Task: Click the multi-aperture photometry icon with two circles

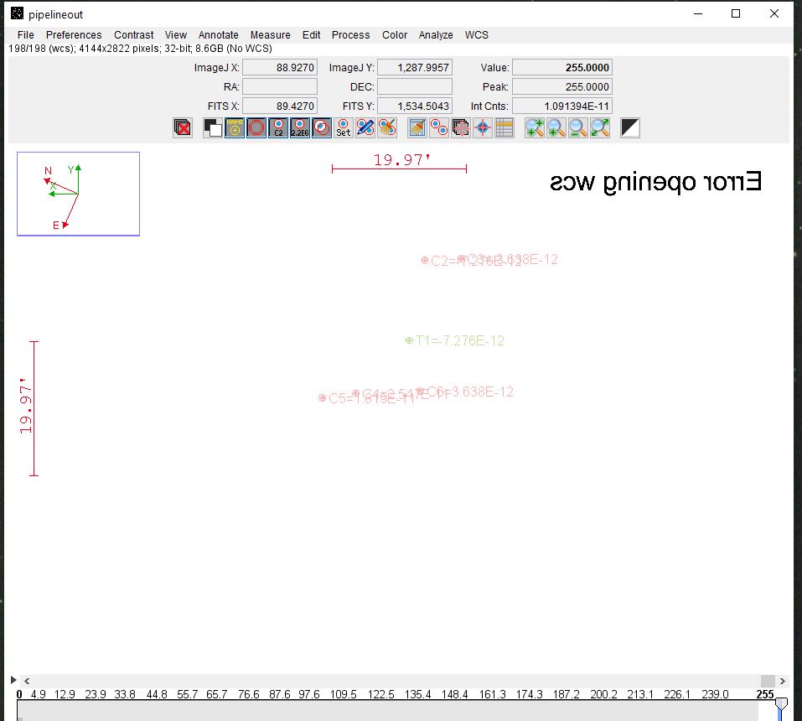Action: [x=438, y=128]
